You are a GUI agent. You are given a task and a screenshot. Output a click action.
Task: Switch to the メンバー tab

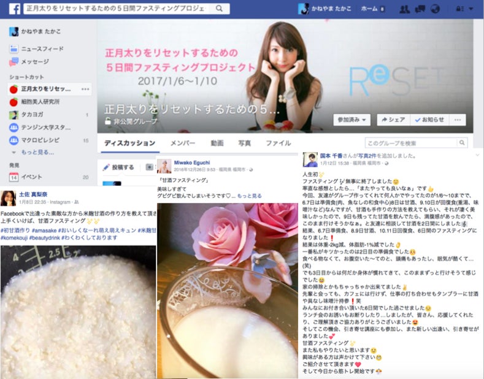point(182,143)
